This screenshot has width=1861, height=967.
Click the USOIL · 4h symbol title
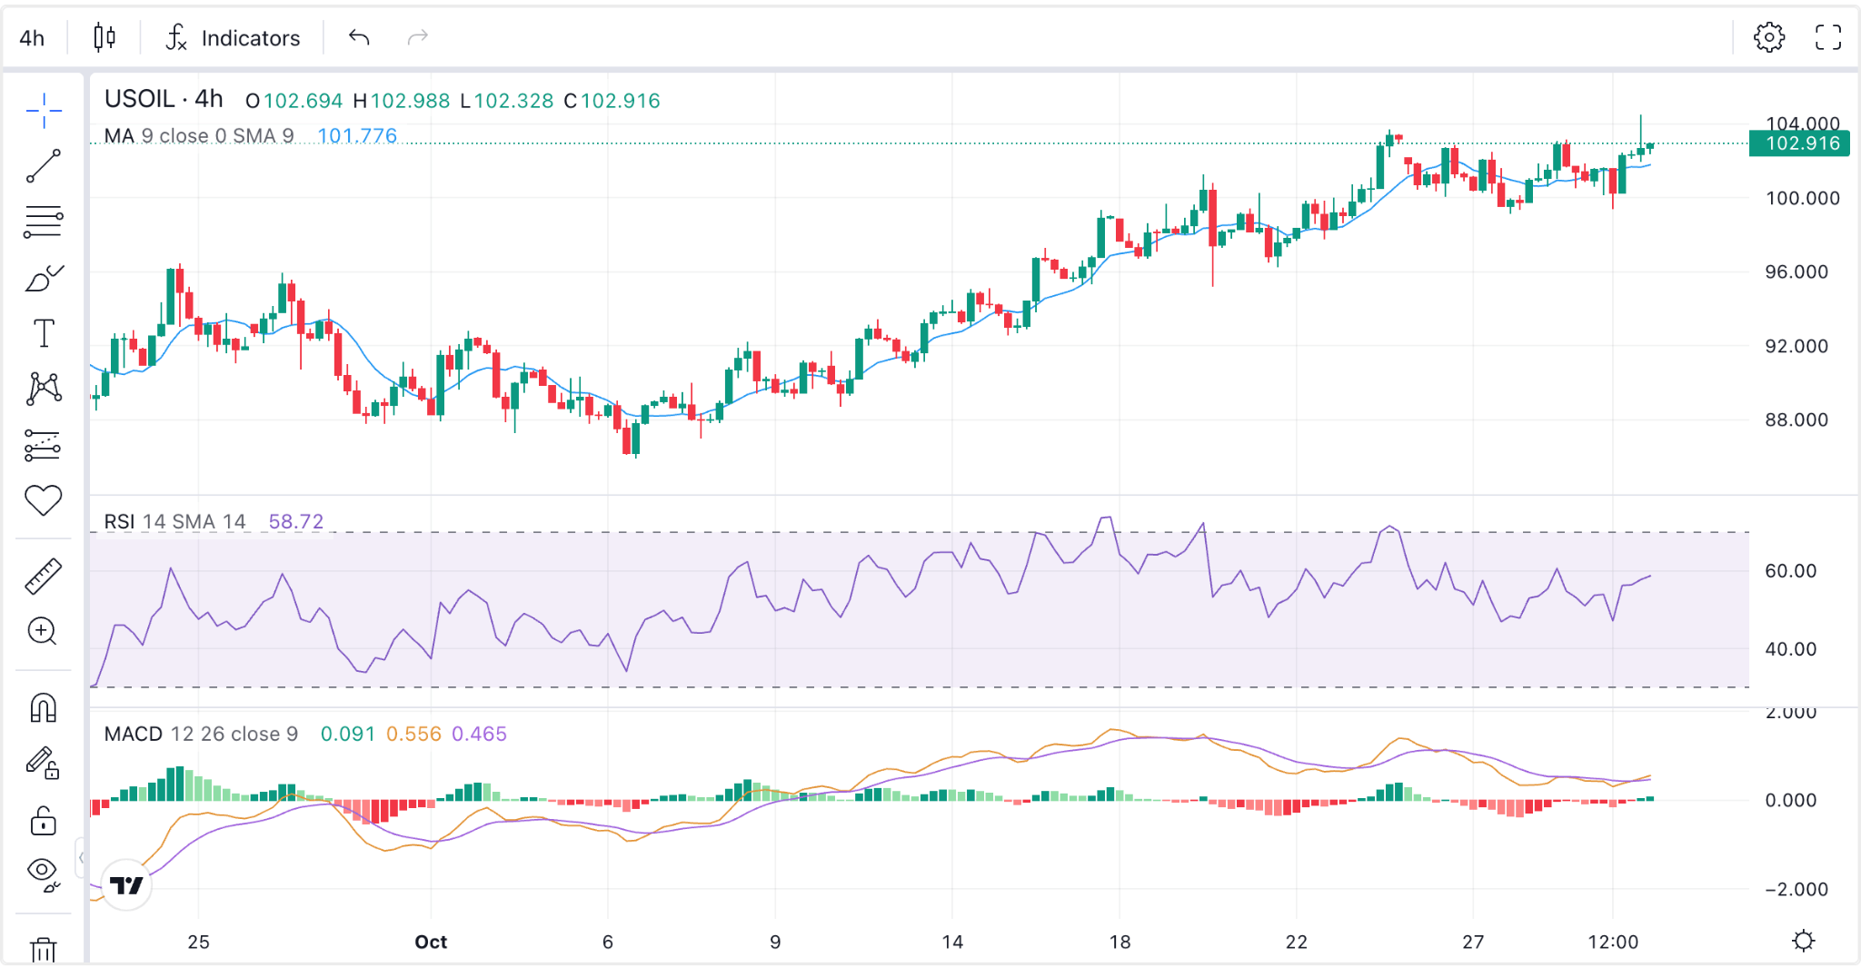164,99
